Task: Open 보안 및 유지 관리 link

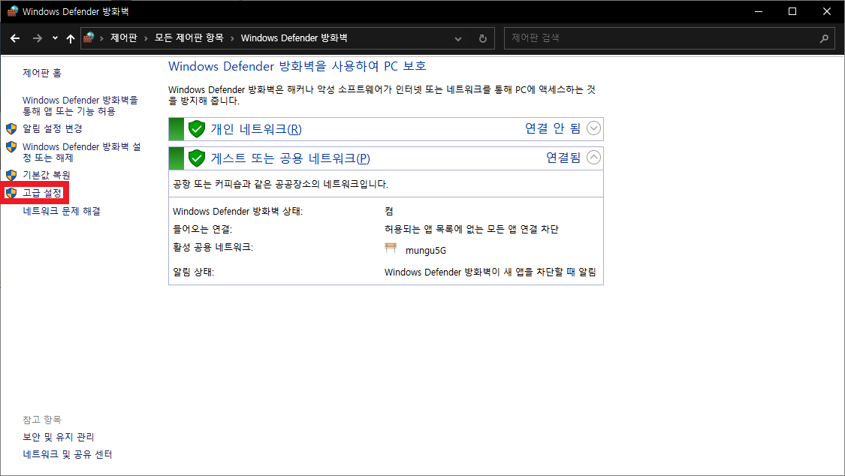Action: coord(58,437)
